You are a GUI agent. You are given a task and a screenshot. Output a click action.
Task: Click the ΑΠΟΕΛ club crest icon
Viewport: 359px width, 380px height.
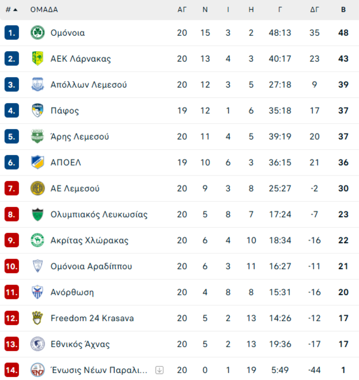[x=37, y=162]
